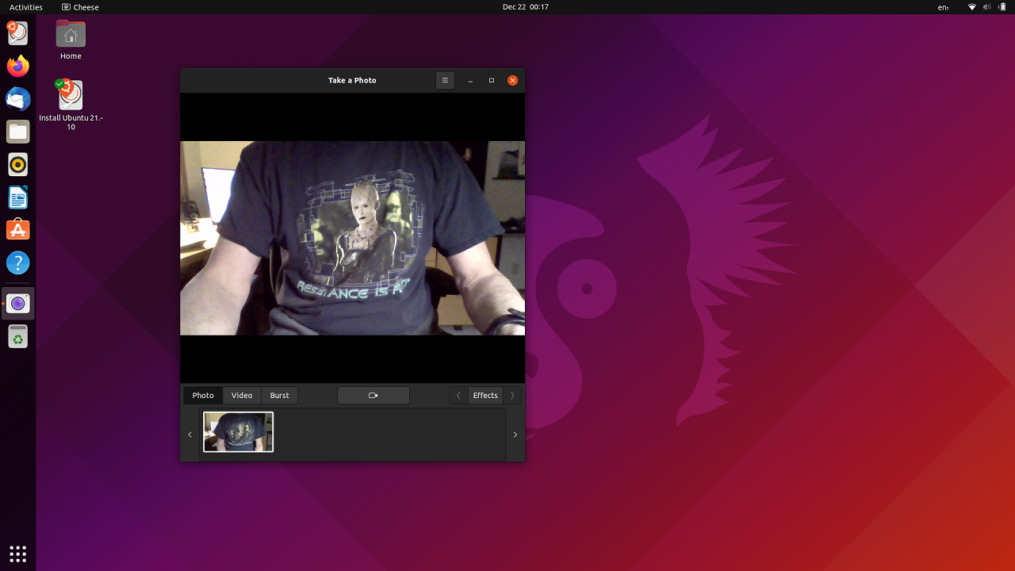1015x571 pixels.
Task: Select the Photo mode tab
Action: [x=203, y=395]
